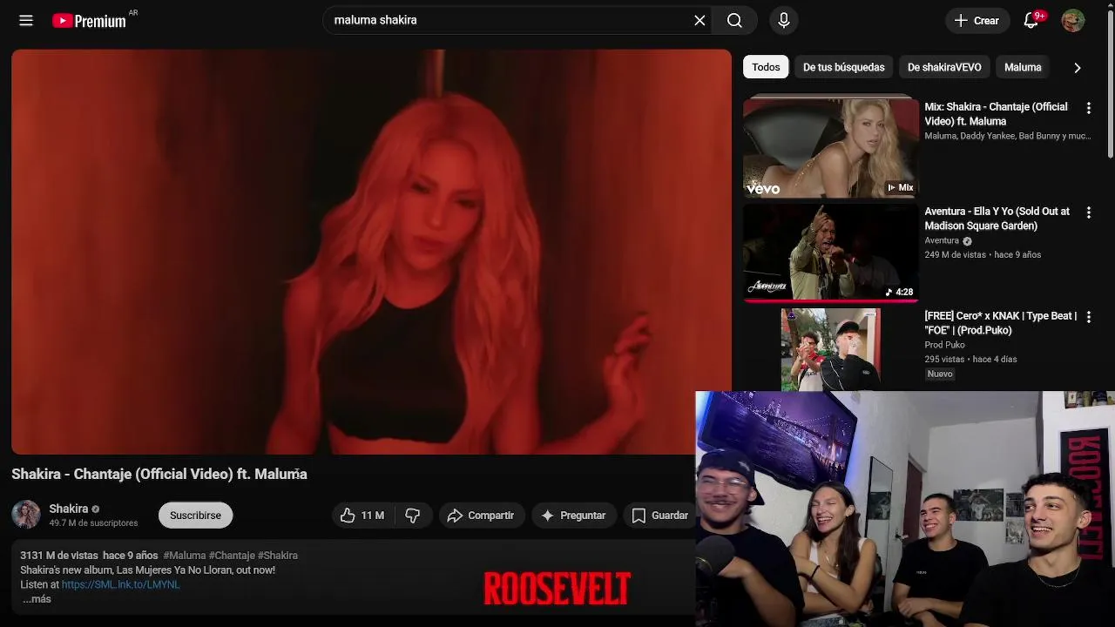This screenshot has width=1115, height=627.
Task: Open Mix: Shakira - Chantaje title link
Action: [x=996, y=114]
